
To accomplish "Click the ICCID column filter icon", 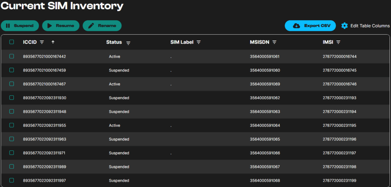I will pos(42,42).
